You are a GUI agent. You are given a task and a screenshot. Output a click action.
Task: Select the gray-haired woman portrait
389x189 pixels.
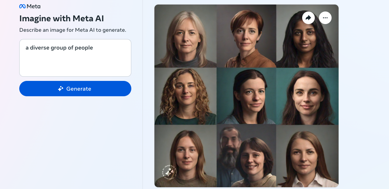tap(186, 36)
